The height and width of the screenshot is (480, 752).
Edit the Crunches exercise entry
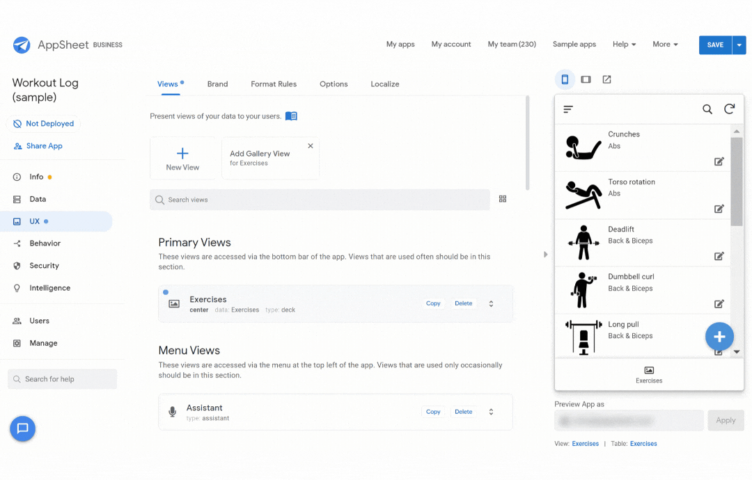(x=719, y=161)
